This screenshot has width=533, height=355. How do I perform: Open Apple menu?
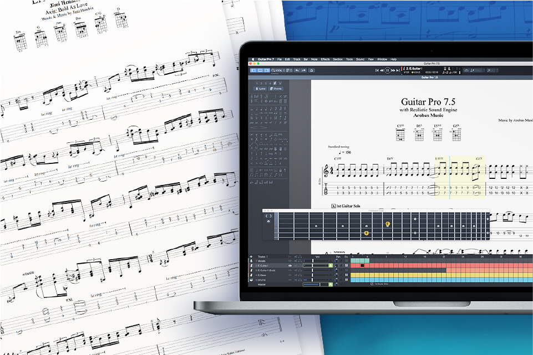point(252,59)
